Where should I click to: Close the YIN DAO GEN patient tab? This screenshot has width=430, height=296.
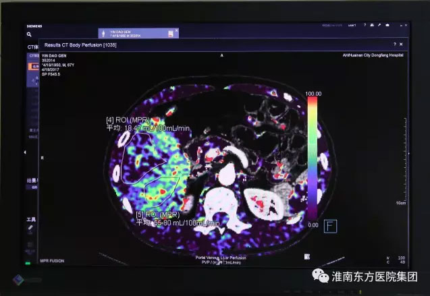(177, 30)
